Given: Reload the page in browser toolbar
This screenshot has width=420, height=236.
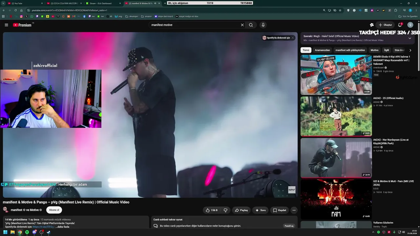Looking at the screenshot, I should pos(15,10).
